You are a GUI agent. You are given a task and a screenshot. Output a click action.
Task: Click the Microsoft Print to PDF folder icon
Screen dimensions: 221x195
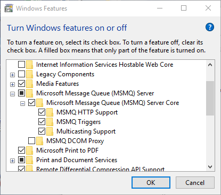click(x=29, y=150)
